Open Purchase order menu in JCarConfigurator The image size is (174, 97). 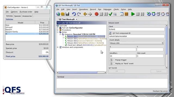[x=26, y=12]
